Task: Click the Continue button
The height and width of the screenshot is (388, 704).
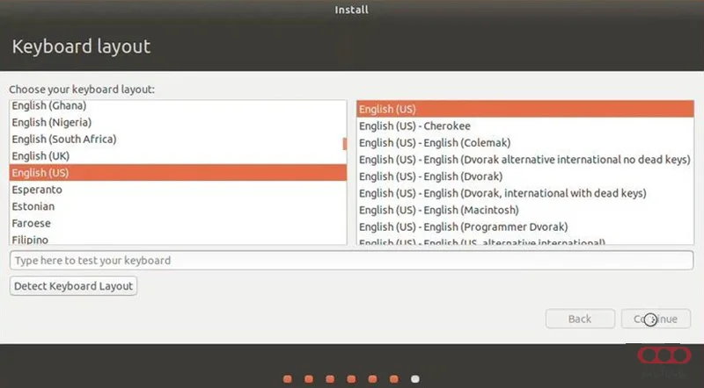Action: point(656,319)
